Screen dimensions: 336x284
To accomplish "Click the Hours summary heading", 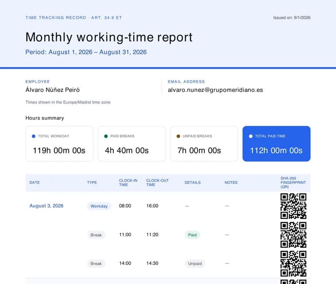I will coord(45,118).
